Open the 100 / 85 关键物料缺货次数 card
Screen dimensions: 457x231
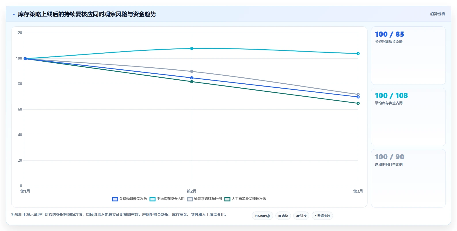408,56
